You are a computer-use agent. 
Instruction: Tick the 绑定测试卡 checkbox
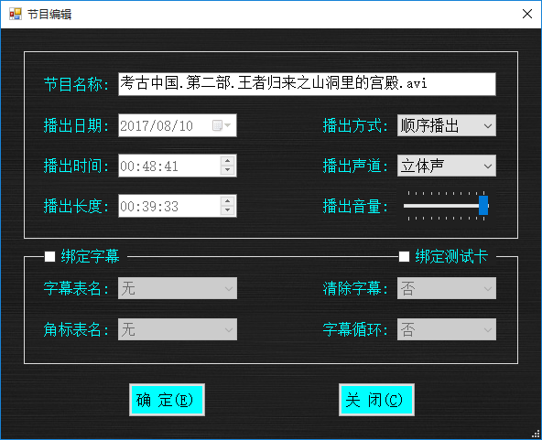pos(404,257)
